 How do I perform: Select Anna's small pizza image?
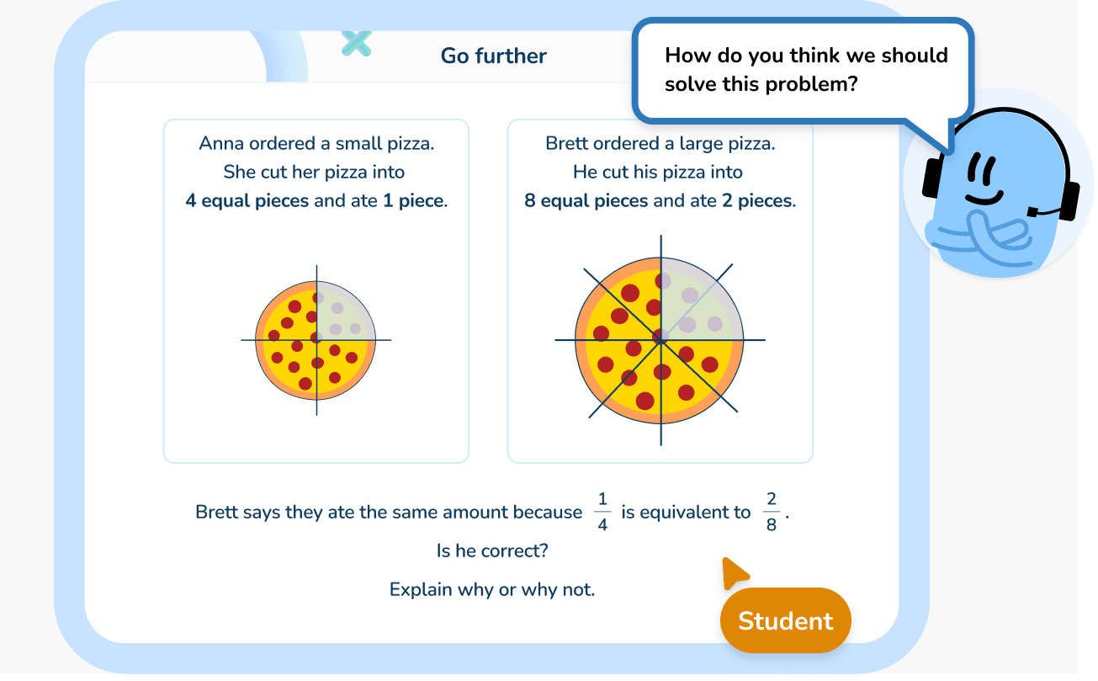tap(316, 340)
